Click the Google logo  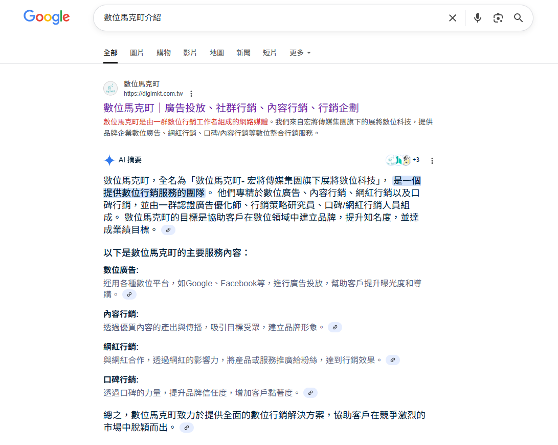47,17
